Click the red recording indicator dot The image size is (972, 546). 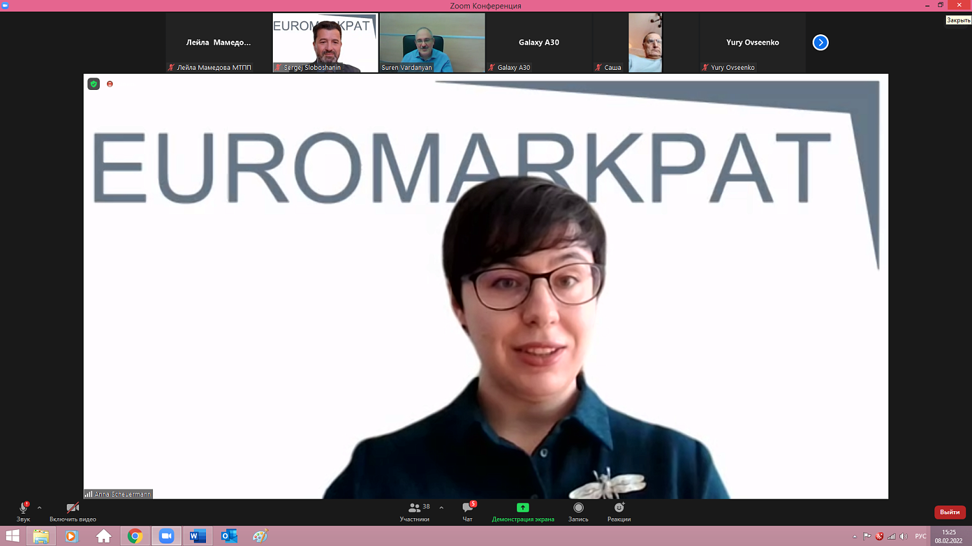click(x=110, y=84)
